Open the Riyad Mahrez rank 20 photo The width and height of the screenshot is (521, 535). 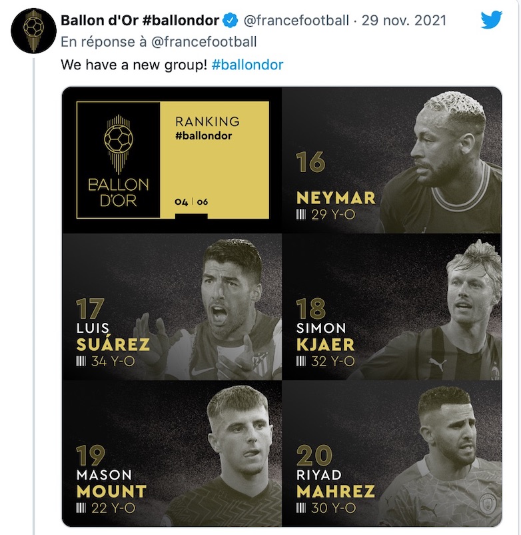pyautogui.click(x=392, y=454)
